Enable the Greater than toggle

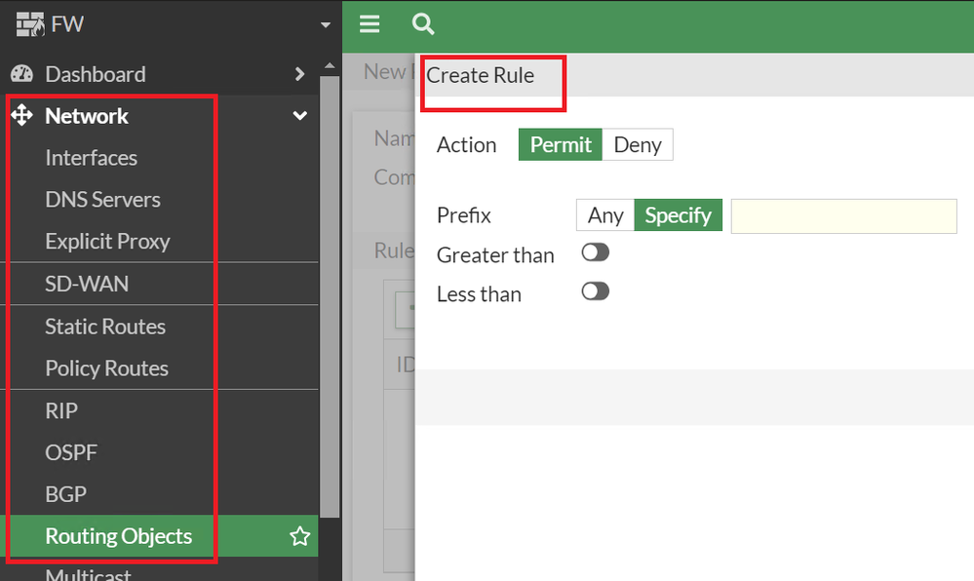[595, 253]
